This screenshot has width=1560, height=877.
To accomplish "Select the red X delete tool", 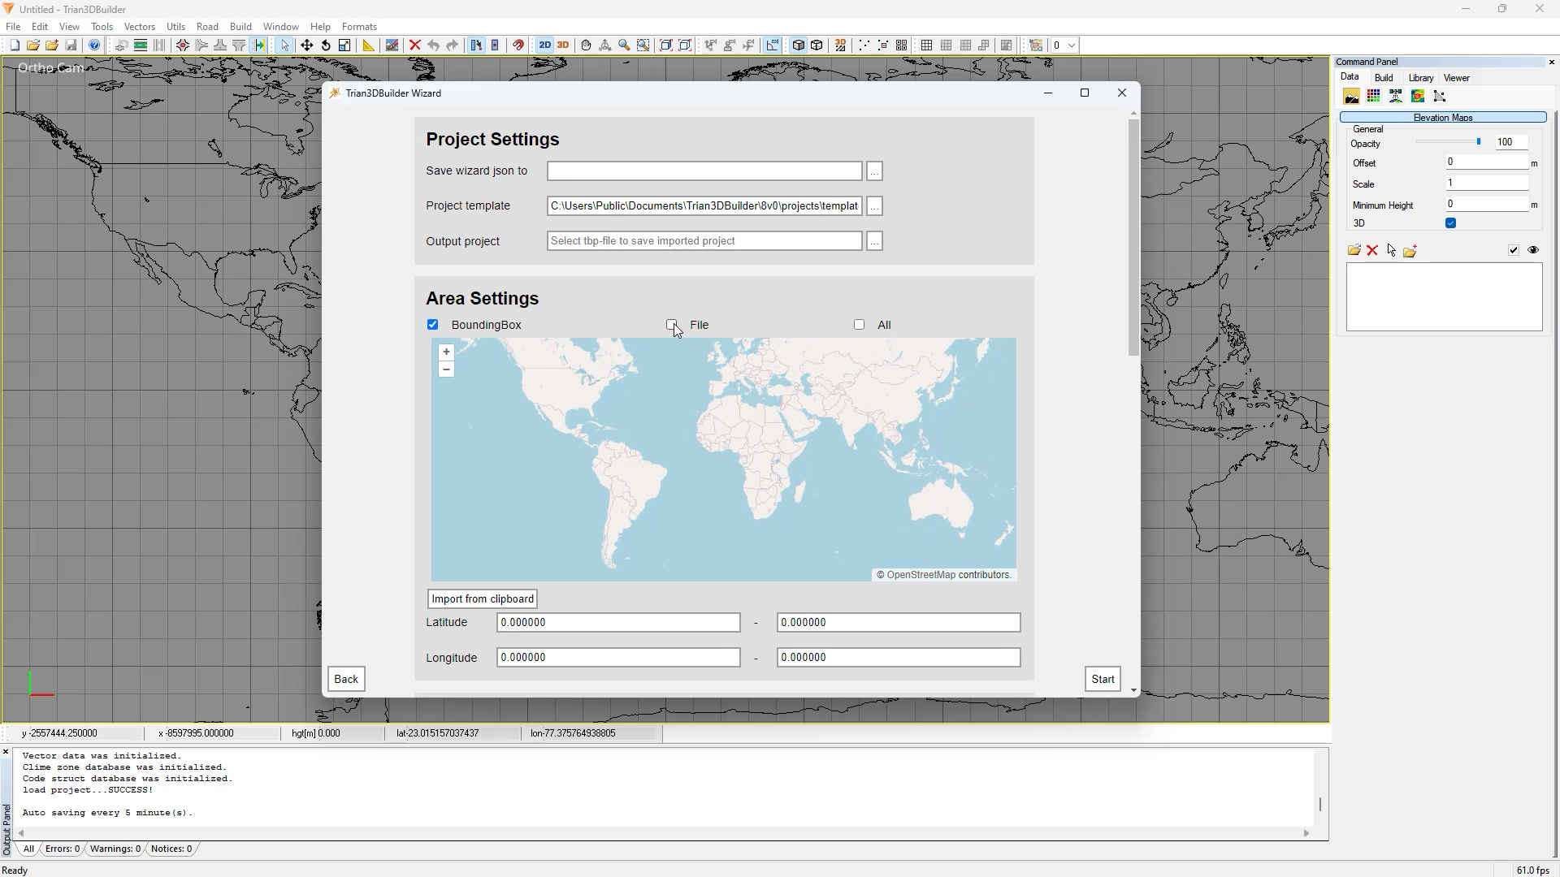I will (414, 45).
